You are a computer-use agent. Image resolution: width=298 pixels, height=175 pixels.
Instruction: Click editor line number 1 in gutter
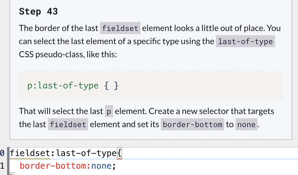click(x=2, y=166)
